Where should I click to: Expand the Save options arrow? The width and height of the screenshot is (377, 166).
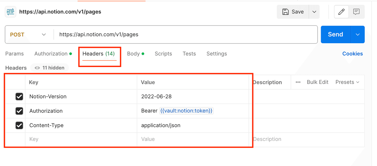point(314,12)
